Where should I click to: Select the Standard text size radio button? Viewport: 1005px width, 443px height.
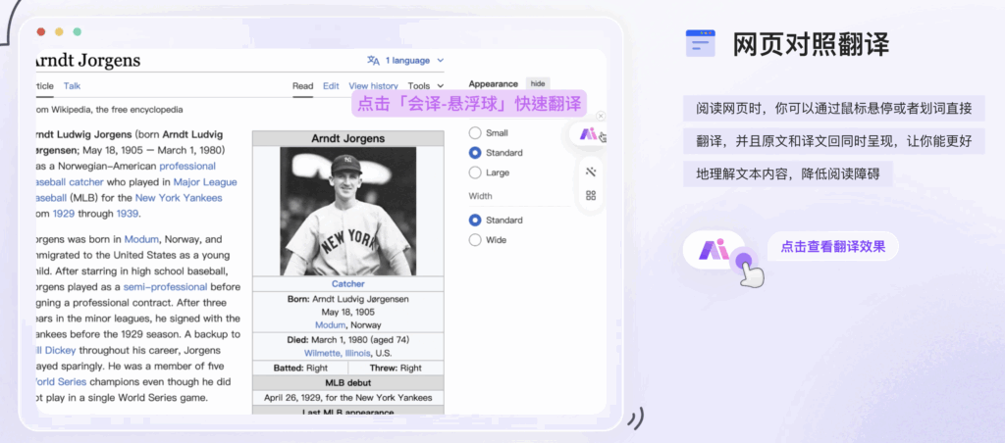(x=475, y=153)
